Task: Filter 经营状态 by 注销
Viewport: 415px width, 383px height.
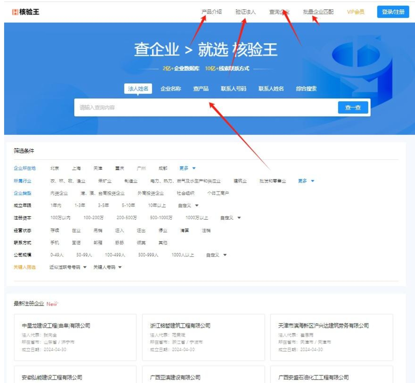Action: 206,231
